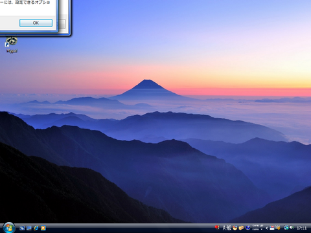311x233 pixels.
Task: Launch Windows Media Player from Quick Launch
Action: (43, 228)
